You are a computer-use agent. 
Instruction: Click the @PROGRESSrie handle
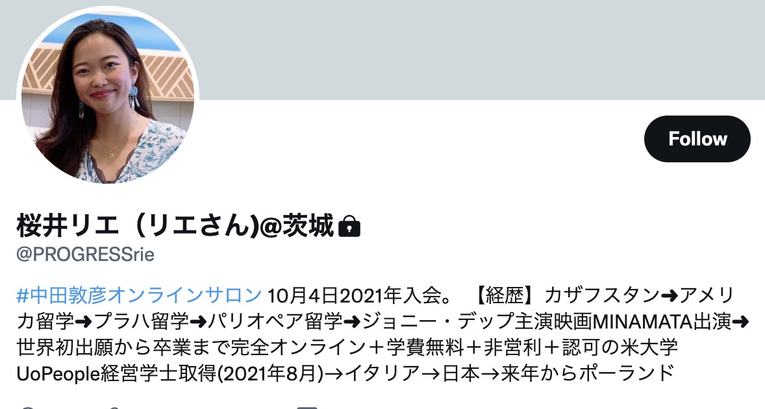85,254
